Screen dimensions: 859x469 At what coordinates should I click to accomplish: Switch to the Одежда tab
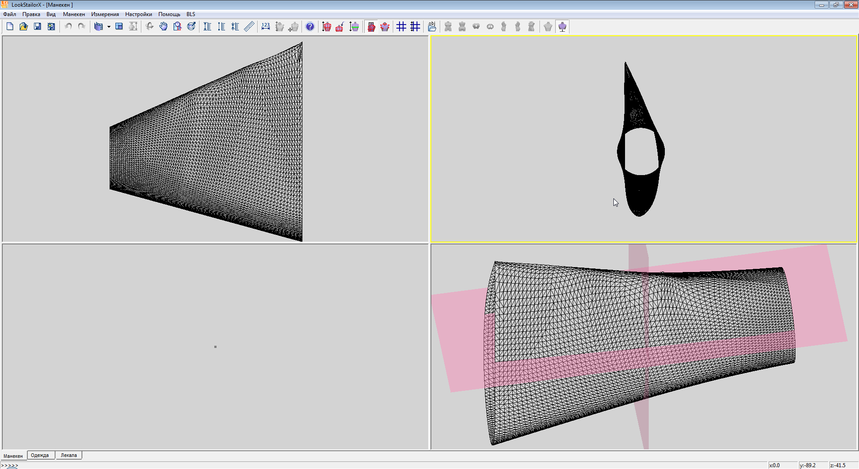point(40,456)
